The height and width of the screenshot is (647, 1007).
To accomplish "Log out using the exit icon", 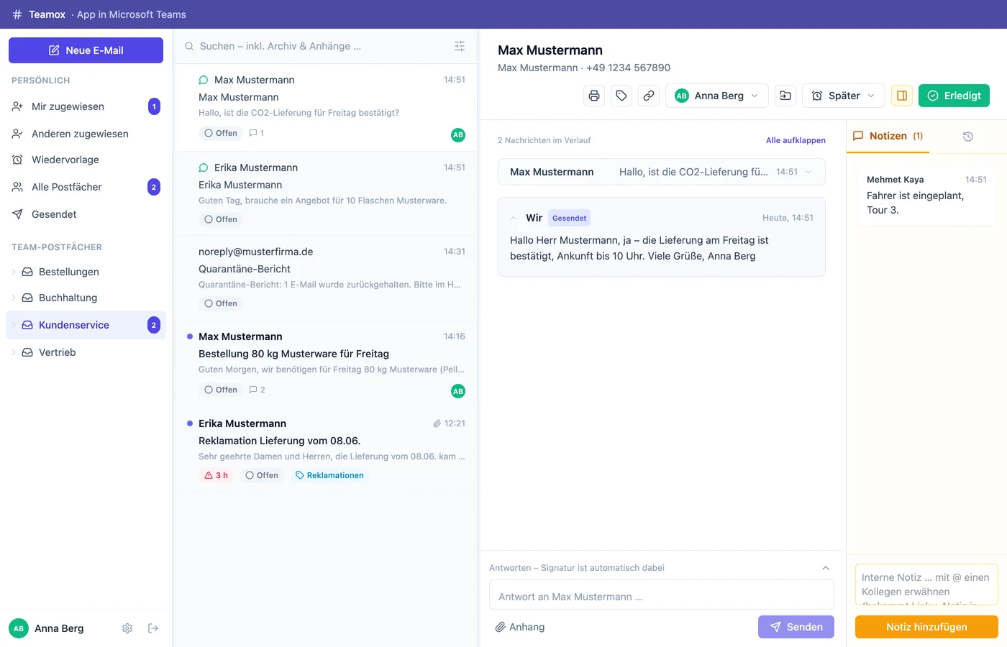I will 153,628.
